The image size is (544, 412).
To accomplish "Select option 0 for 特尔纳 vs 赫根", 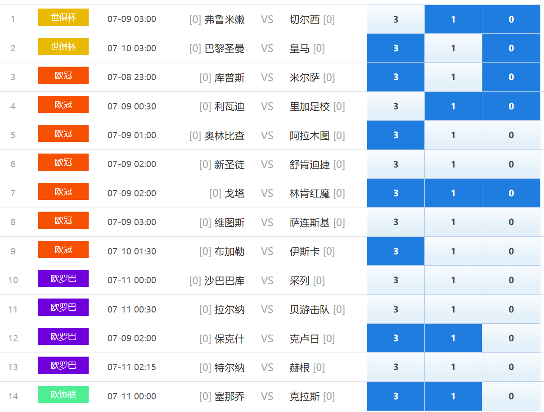I will click(511, 367).
